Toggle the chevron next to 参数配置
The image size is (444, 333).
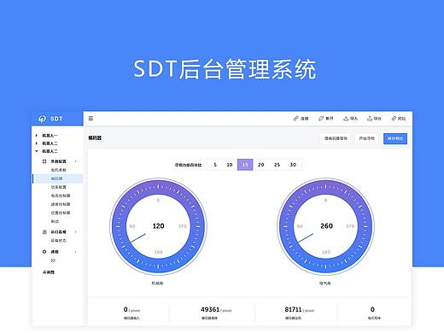tap(76, 161)
